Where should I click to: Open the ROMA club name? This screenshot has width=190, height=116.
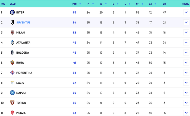(20, 63)
